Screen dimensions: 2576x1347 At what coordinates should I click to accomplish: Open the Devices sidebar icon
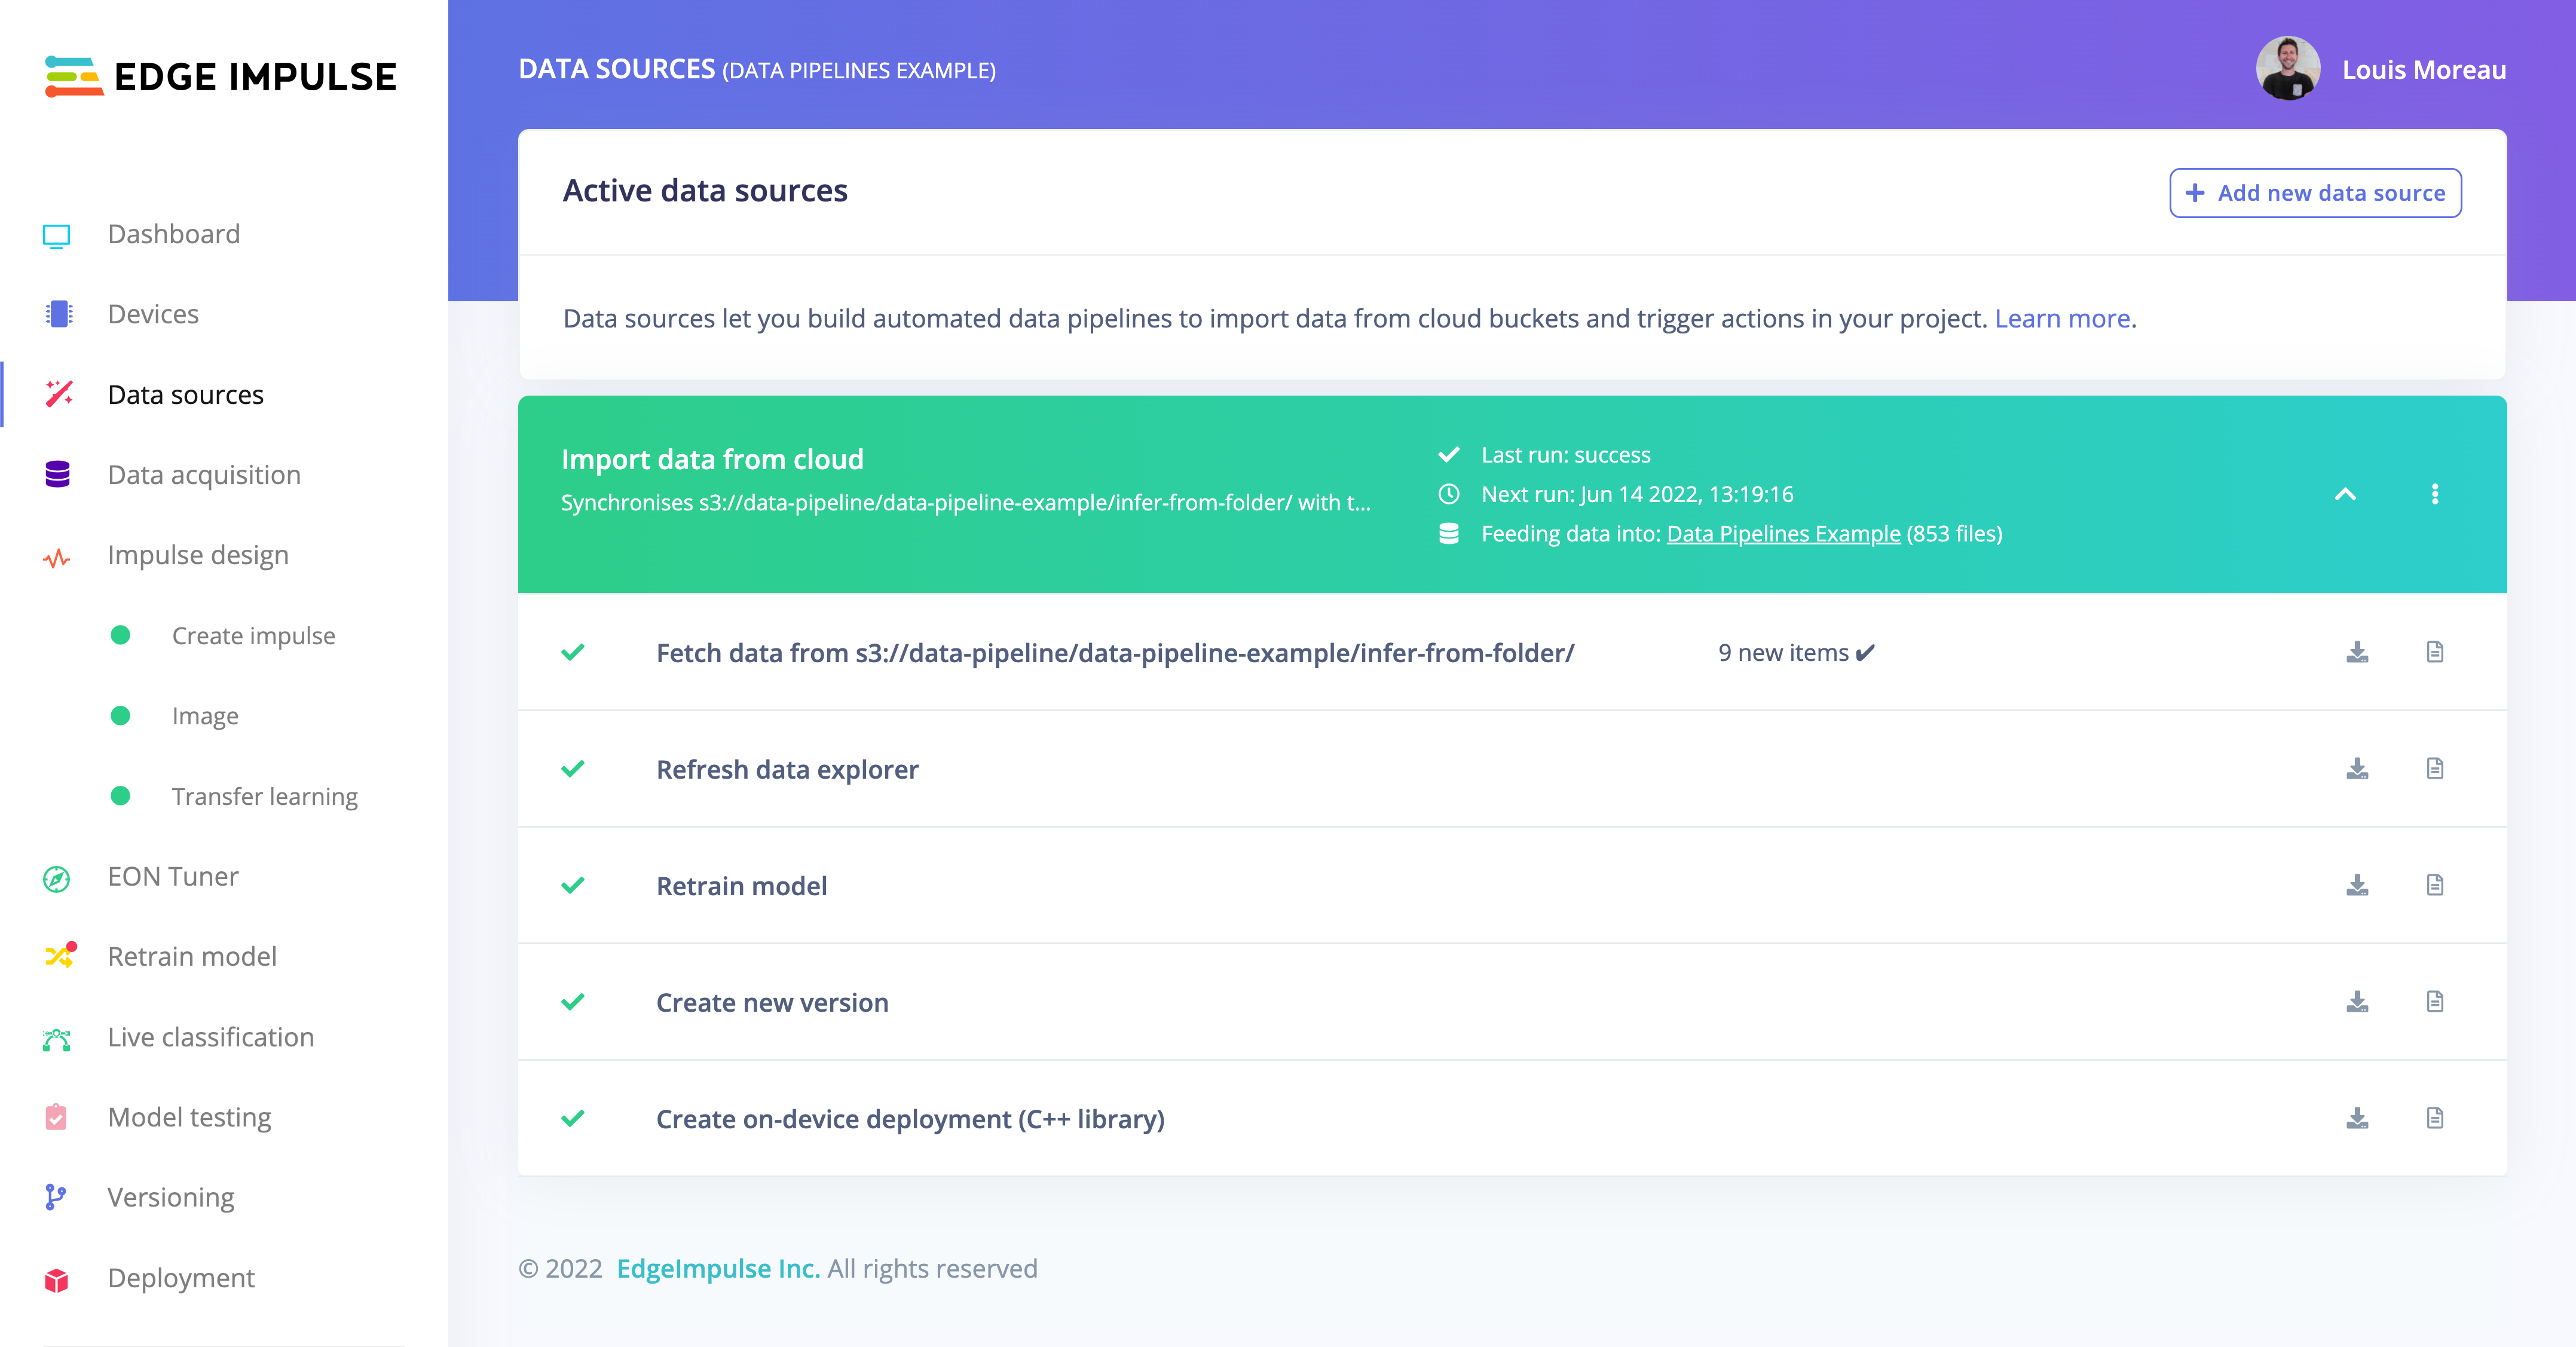(x=58, y=314)
